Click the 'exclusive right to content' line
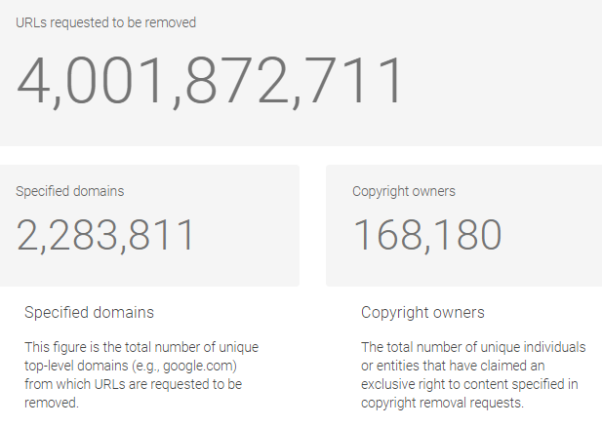Screen dimensions: 602x426 469,384
